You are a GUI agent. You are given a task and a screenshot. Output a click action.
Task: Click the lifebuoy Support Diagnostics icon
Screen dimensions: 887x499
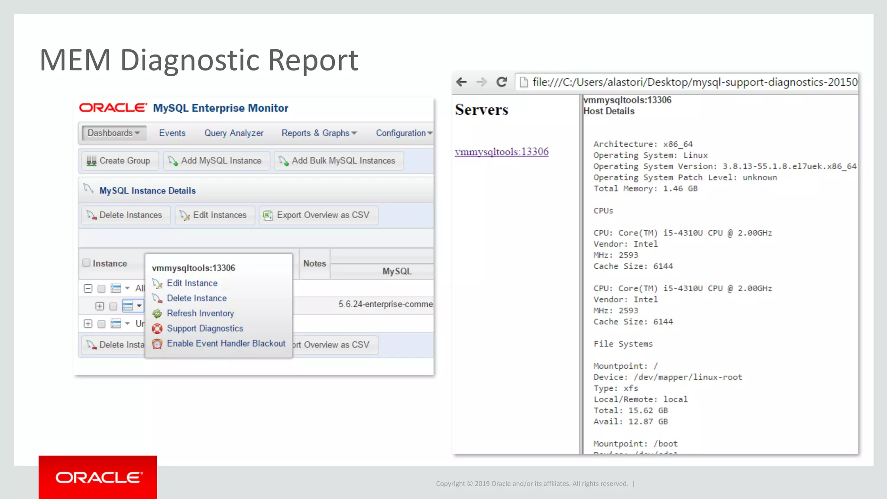[157, 328]
